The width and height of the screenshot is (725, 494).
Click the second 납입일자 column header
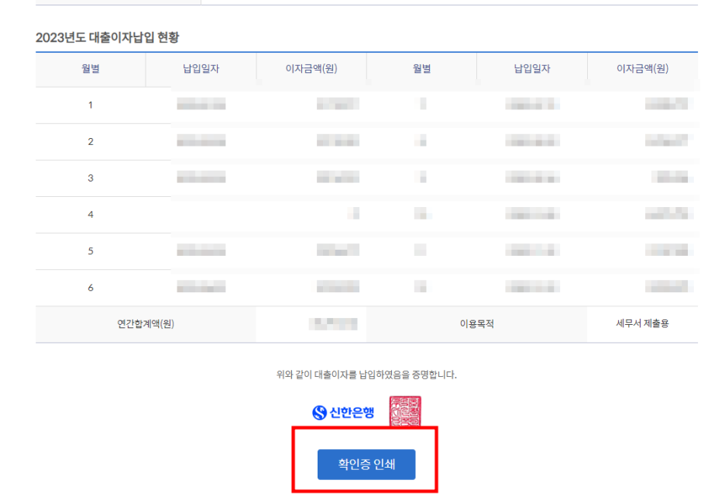tap(532, 69)
